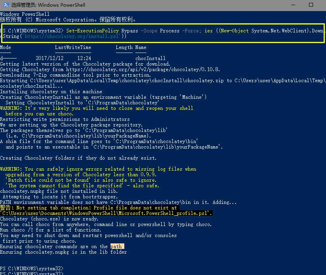
Task: Click the PowerShell icon in title bar
Action: pos(6,5)
